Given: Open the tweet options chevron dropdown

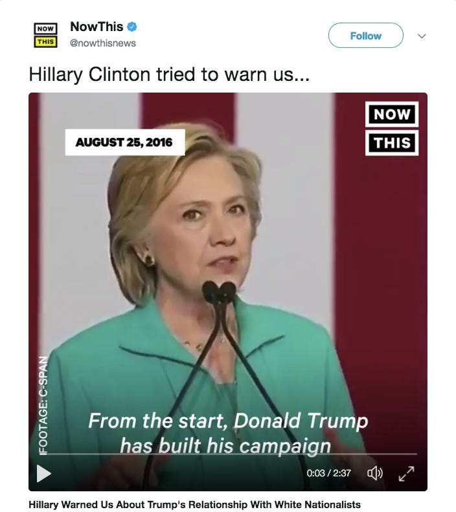Looking at the screenshot, I should tap(422, 36).
